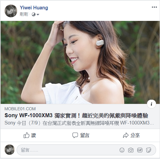Screen dimensions: 160x159
Task: Click the globe public privacy icon
Action: [34, 14]
